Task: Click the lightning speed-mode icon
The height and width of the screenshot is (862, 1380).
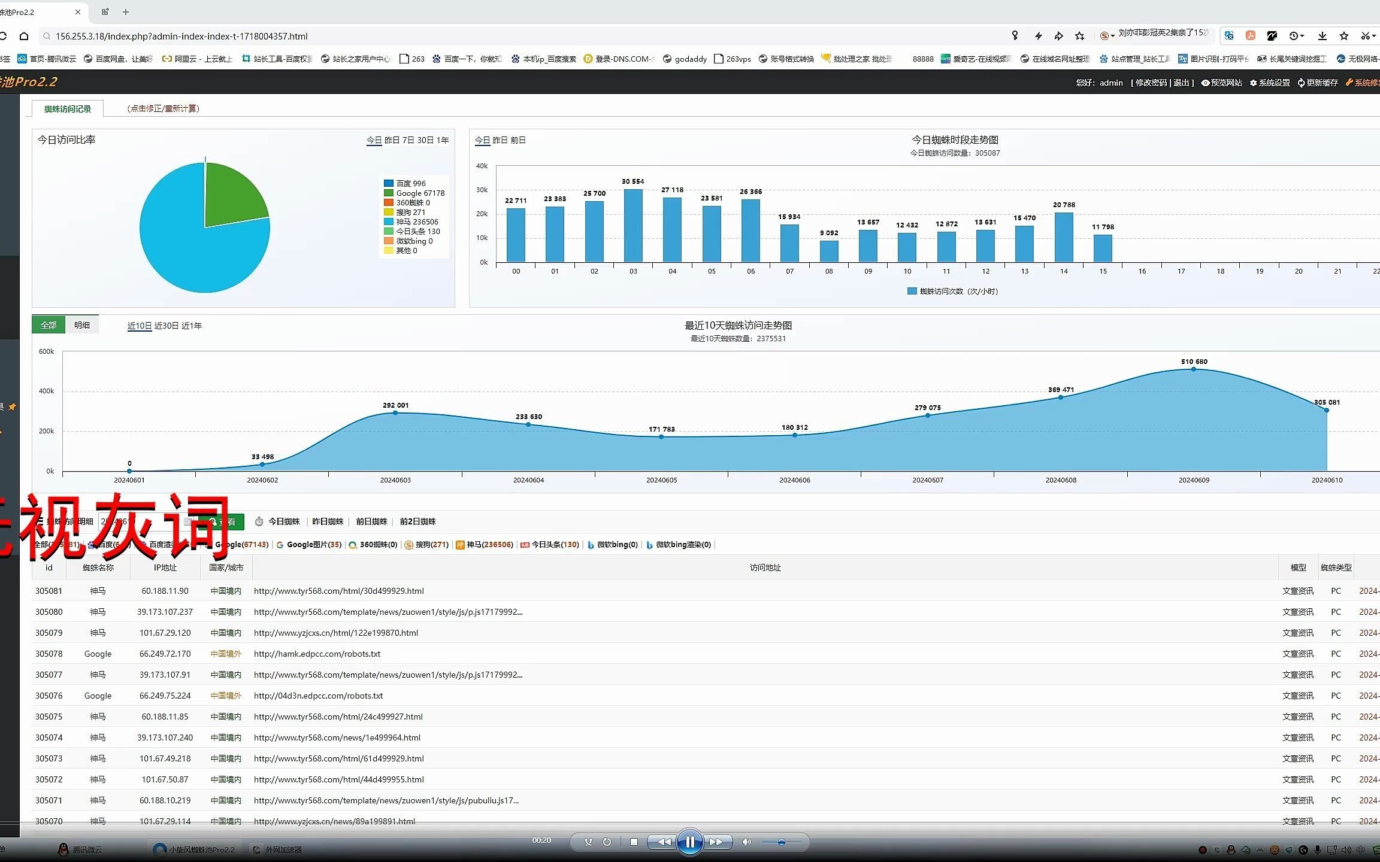Action: (x=1038, y=36)
